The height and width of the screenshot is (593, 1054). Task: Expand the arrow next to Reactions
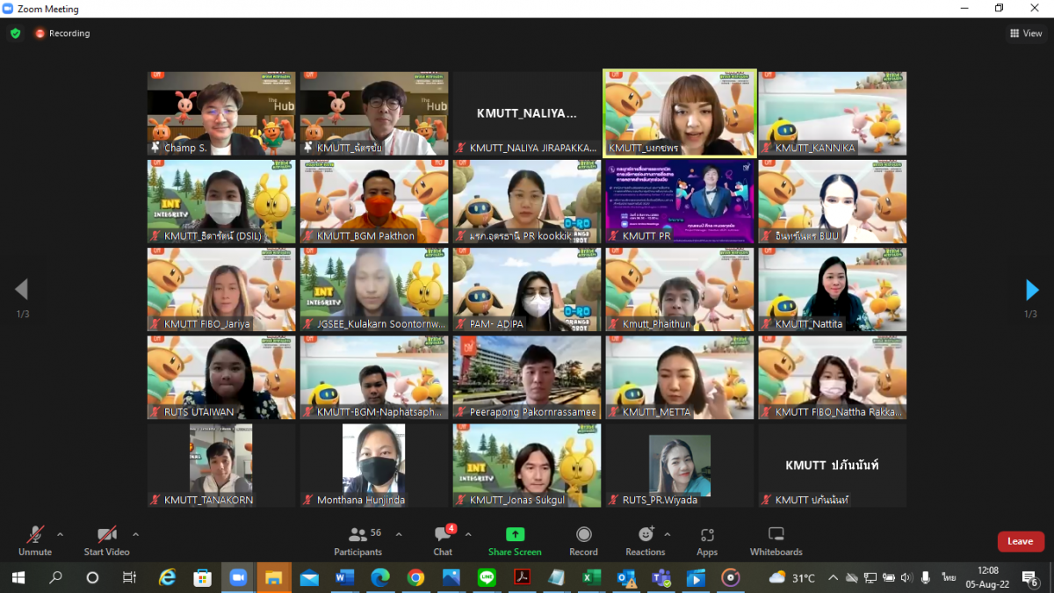coord(667,534)
